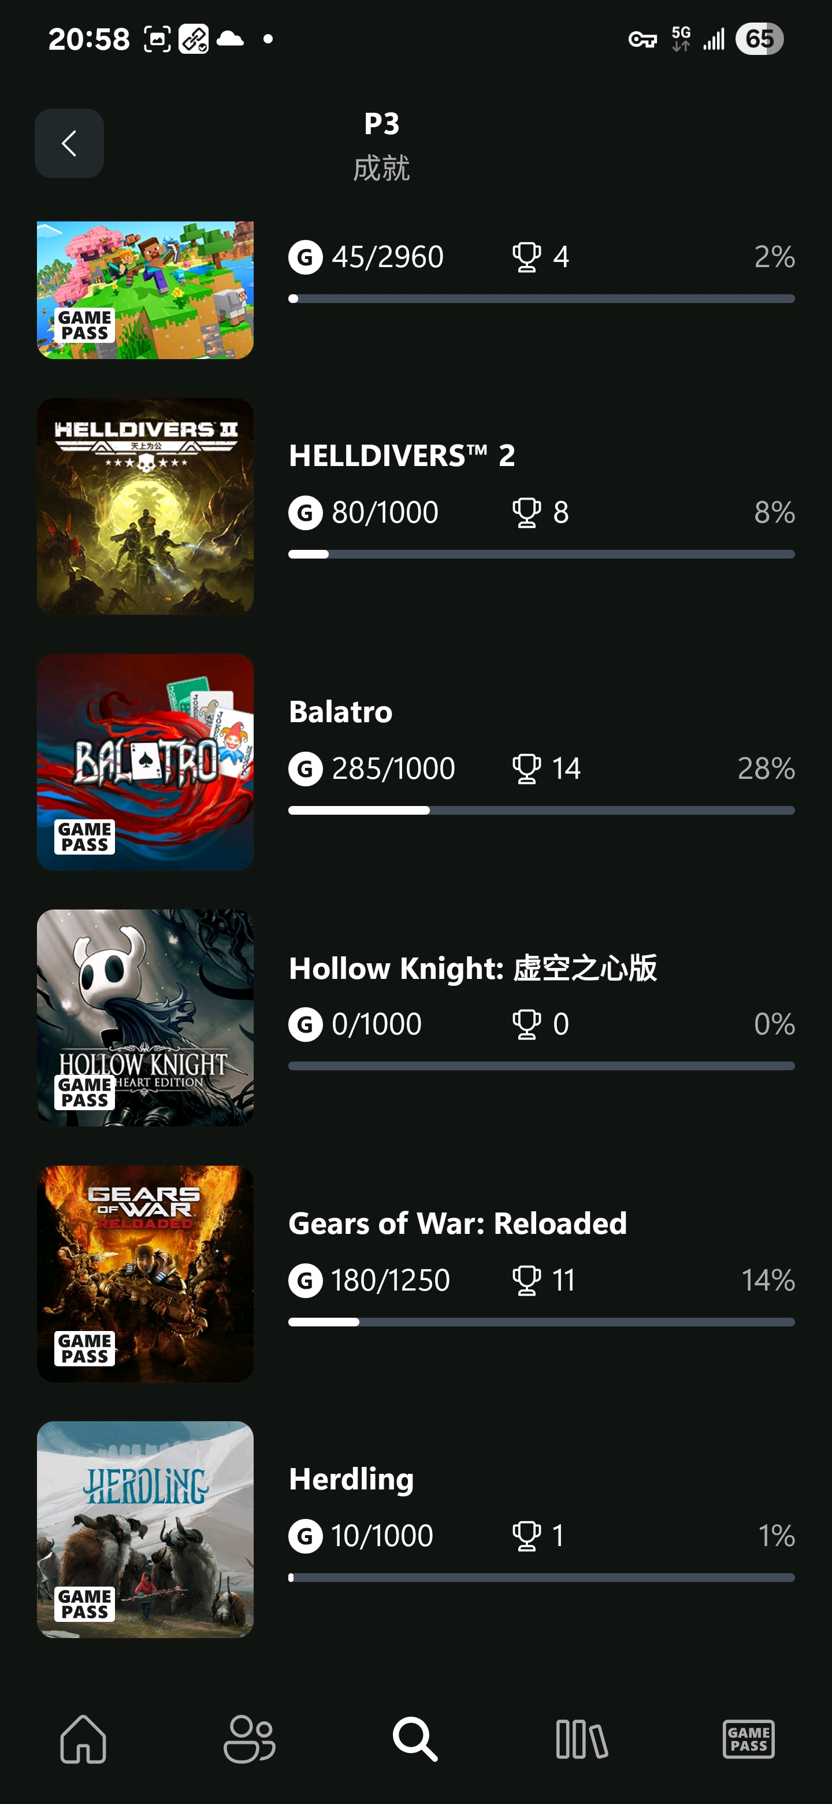Click the Balatro achievement progress bar
This screenshot has height=1804, width=832.
coord(541,810)
